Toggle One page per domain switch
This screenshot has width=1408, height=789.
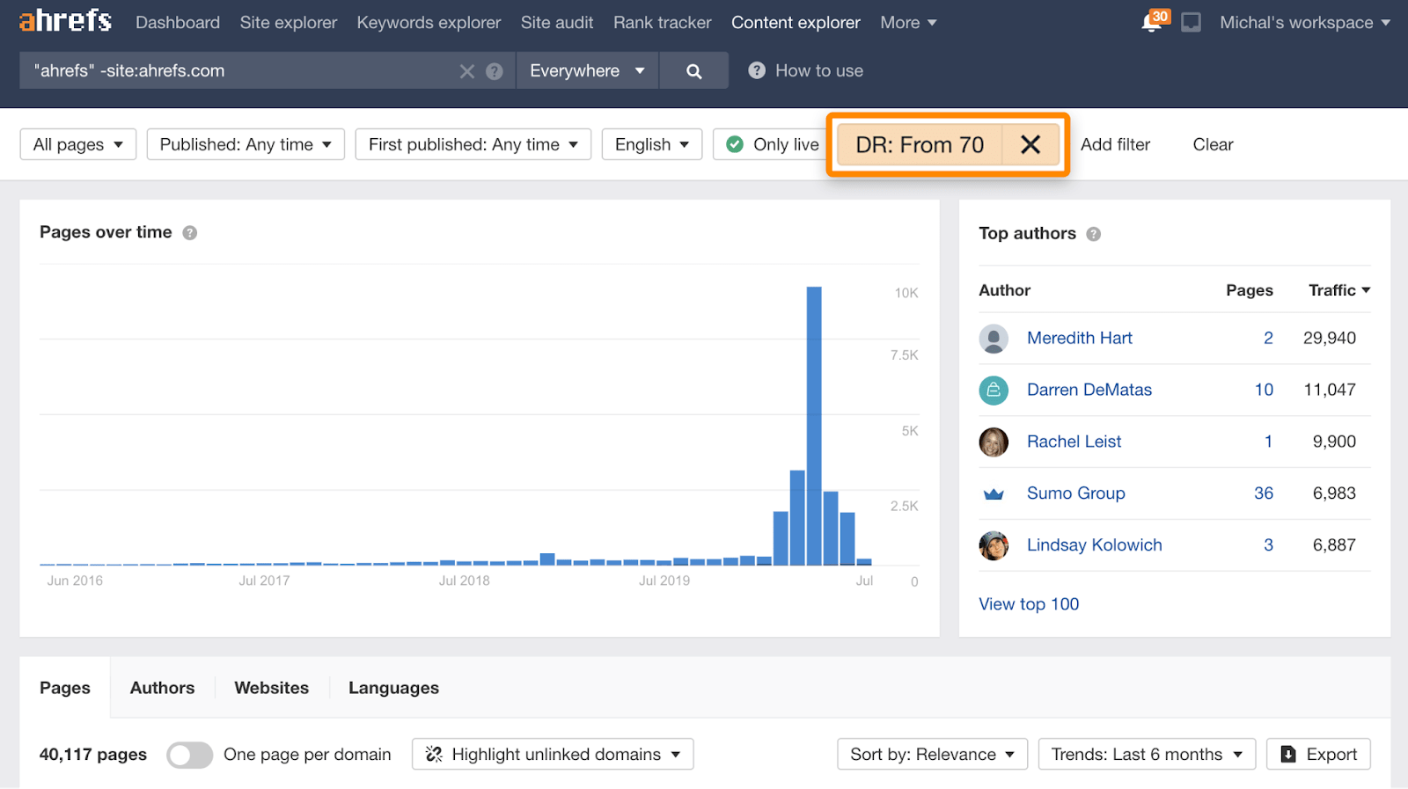pos(189,755)
